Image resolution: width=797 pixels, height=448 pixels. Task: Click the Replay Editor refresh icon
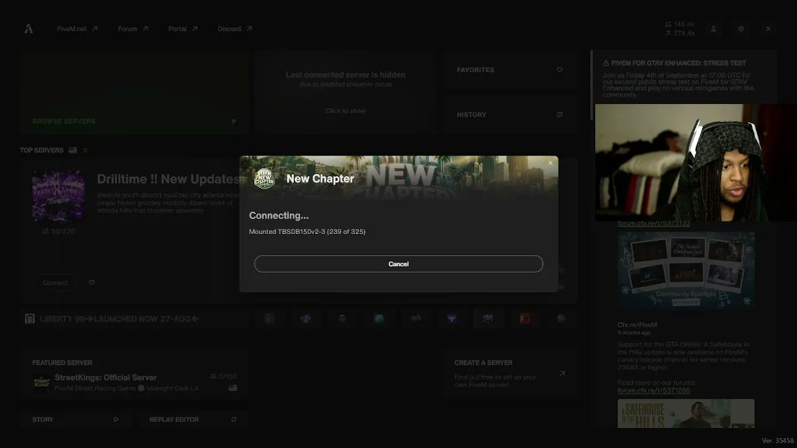pyautogui.click(x=234, y=419)
